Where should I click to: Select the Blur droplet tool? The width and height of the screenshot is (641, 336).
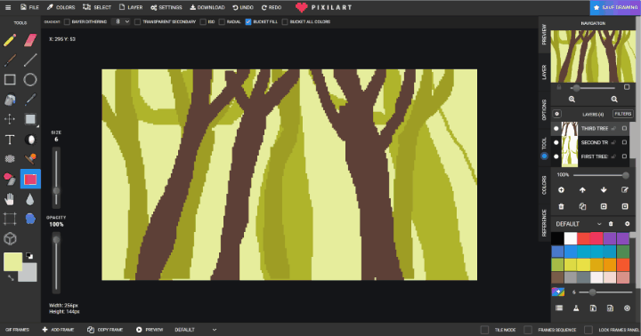click(x=30, y=199)
